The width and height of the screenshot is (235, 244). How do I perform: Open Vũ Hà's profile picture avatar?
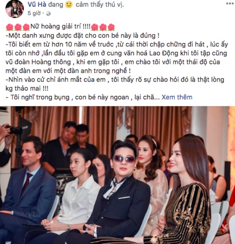[14, 9]
